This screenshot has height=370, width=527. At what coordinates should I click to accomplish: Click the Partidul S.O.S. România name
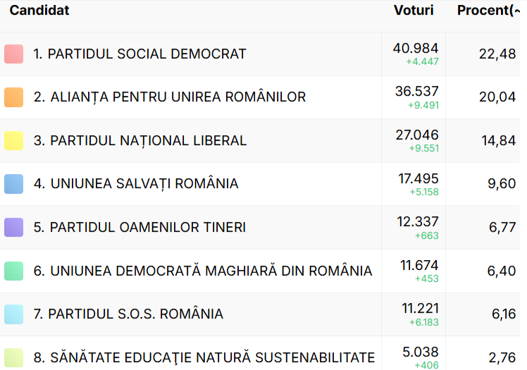[x=128, y=314]
